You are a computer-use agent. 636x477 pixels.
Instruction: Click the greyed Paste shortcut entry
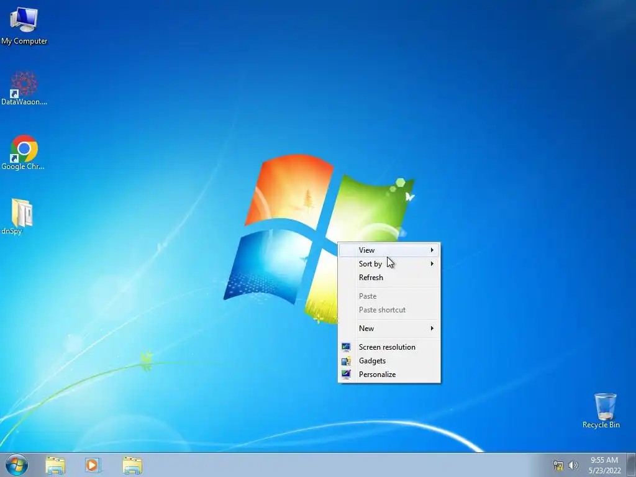[x=389, y=309]
